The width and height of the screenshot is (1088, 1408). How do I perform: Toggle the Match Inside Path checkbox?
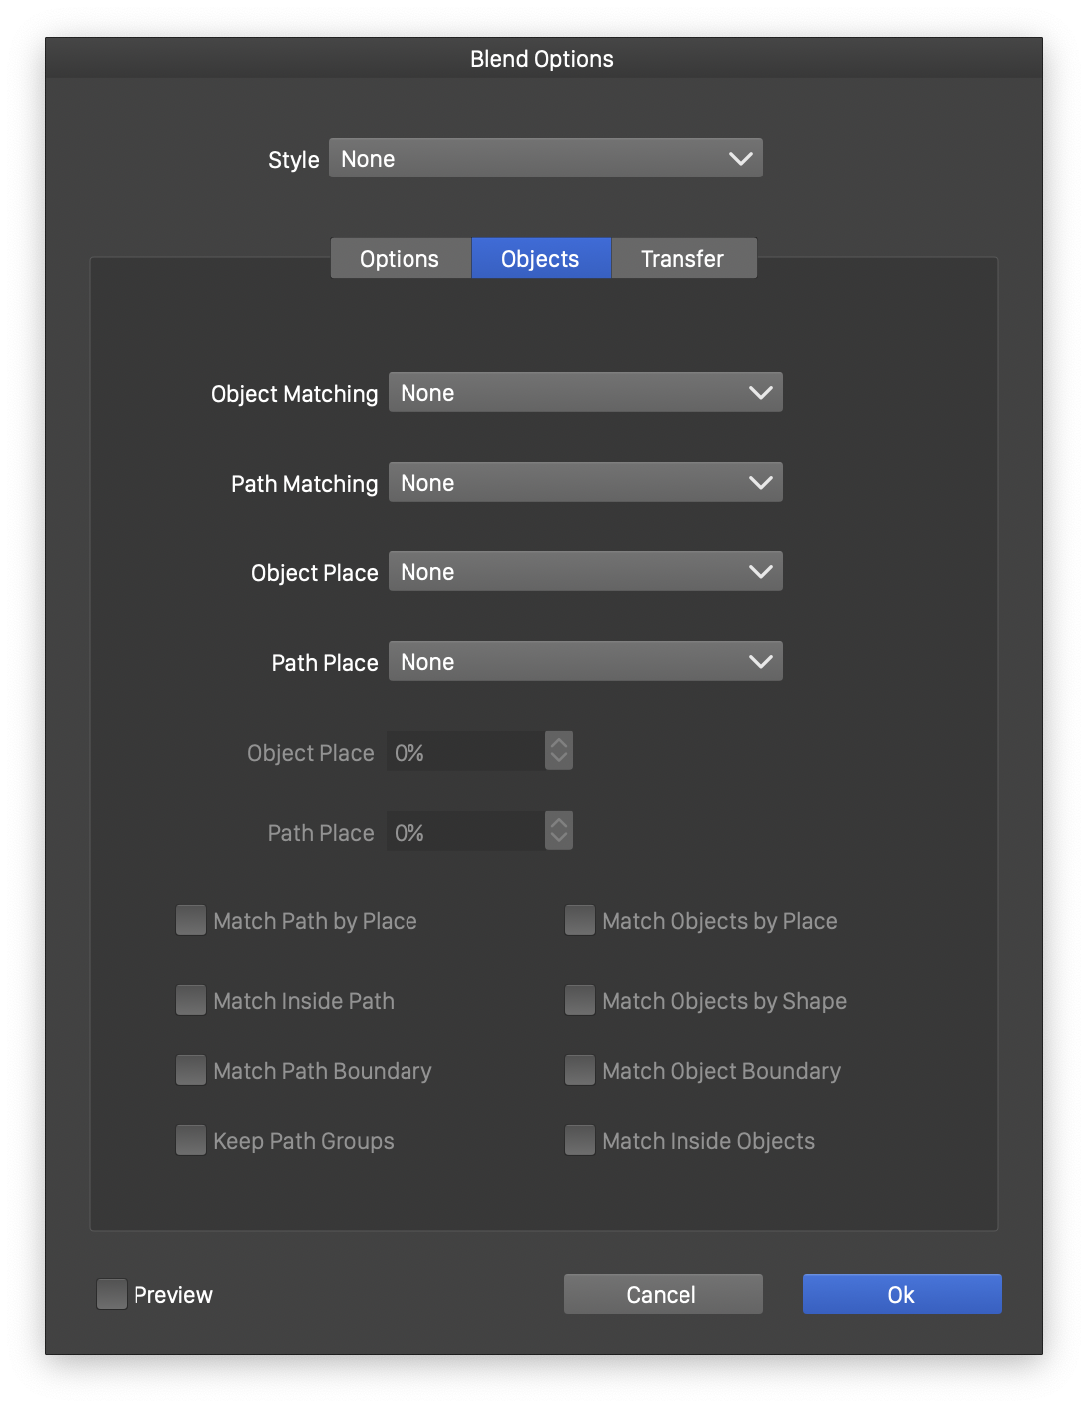(191, 1000)
